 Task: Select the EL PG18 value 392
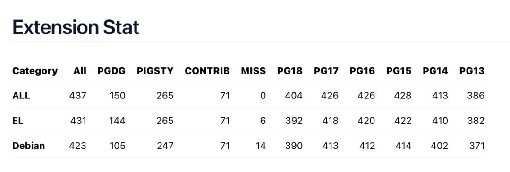point(294,121)
